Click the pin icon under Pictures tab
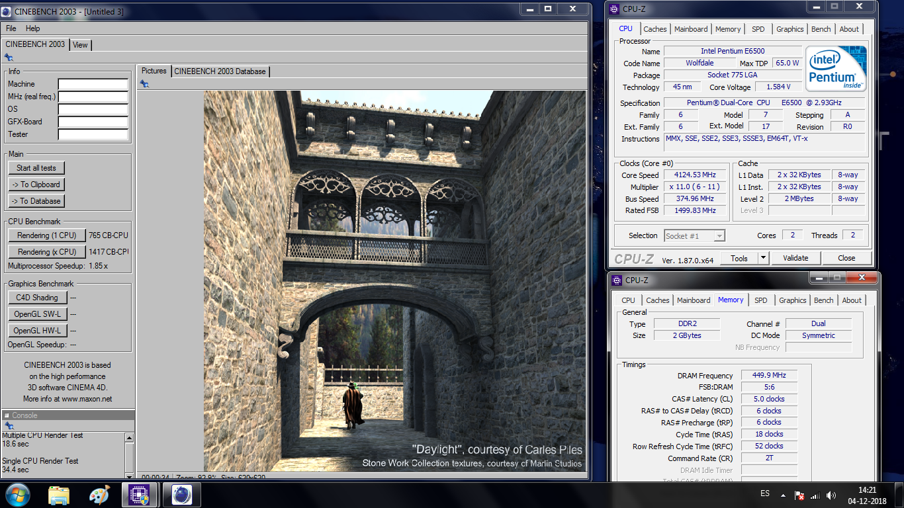 (x=144, y=83)
